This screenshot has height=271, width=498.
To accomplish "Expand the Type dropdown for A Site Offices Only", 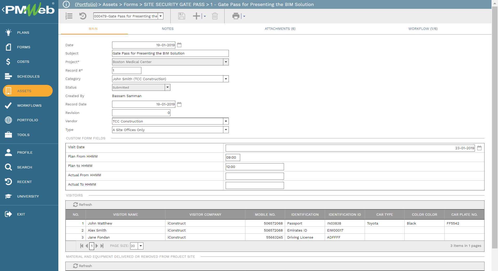I will (226, 130).
